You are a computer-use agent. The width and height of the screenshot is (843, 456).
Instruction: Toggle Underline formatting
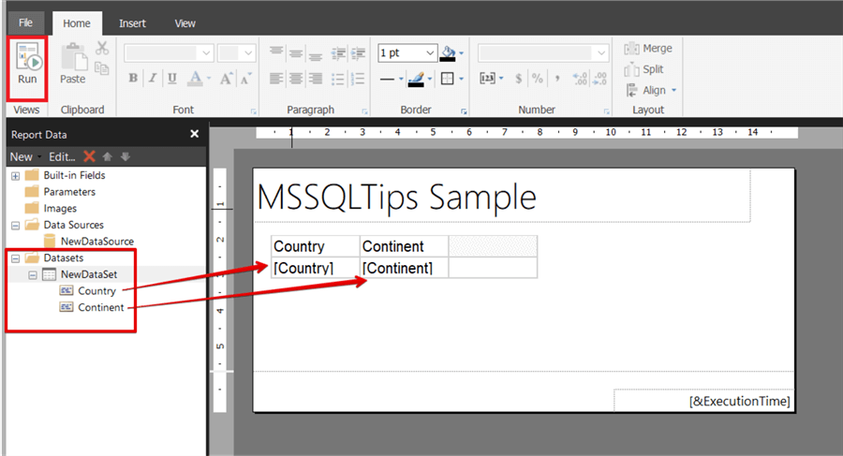click(x=172, y=79)
